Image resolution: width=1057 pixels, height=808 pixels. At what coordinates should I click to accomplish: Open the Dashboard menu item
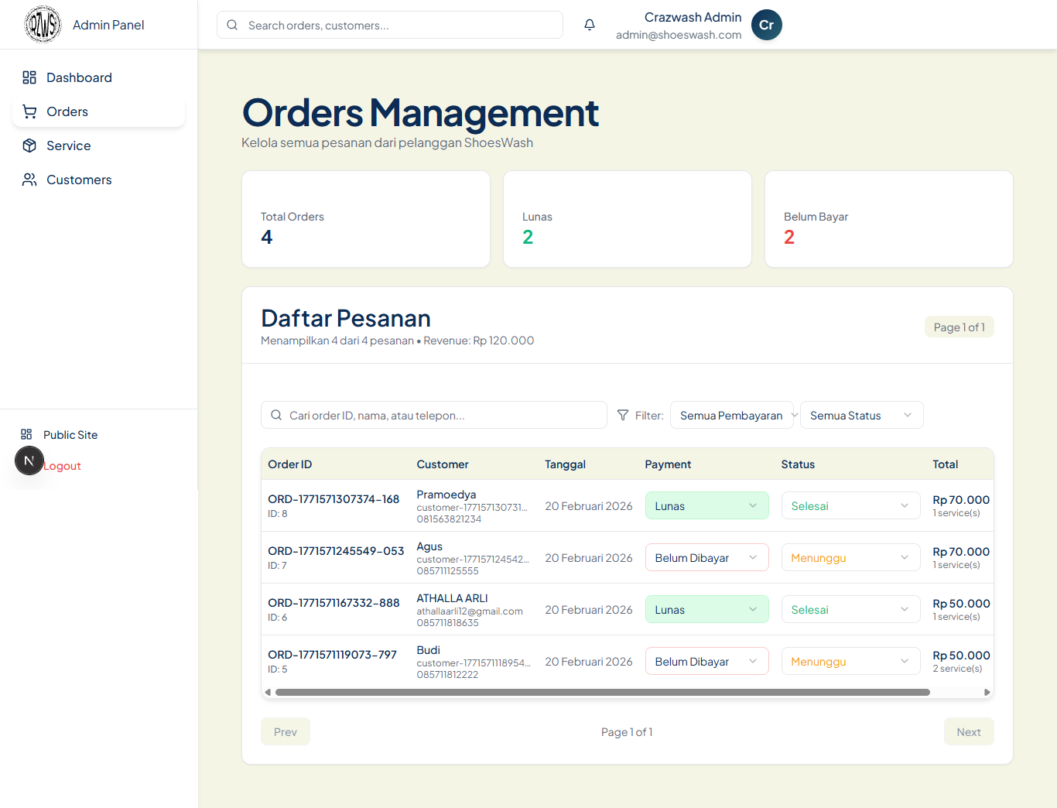(98, 77)
